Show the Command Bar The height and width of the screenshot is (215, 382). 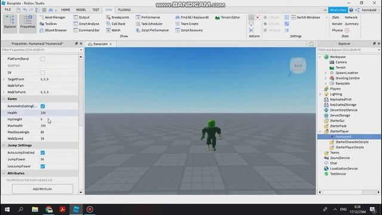(87, 30)
